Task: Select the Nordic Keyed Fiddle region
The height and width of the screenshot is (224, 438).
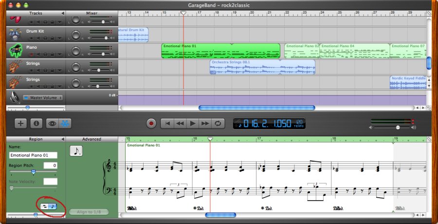Action: click(x=408, y=82)
